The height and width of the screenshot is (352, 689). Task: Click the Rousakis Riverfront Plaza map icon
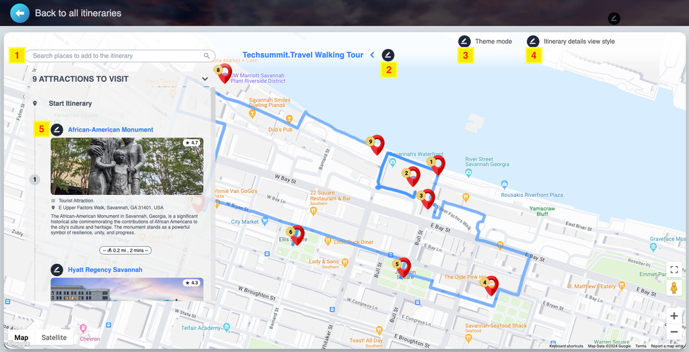(505, 183)
